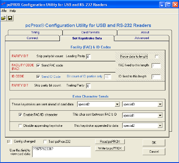Screen dimensions: 179x163
Task: Switch to the Card Formats tab
Action: 90,33
